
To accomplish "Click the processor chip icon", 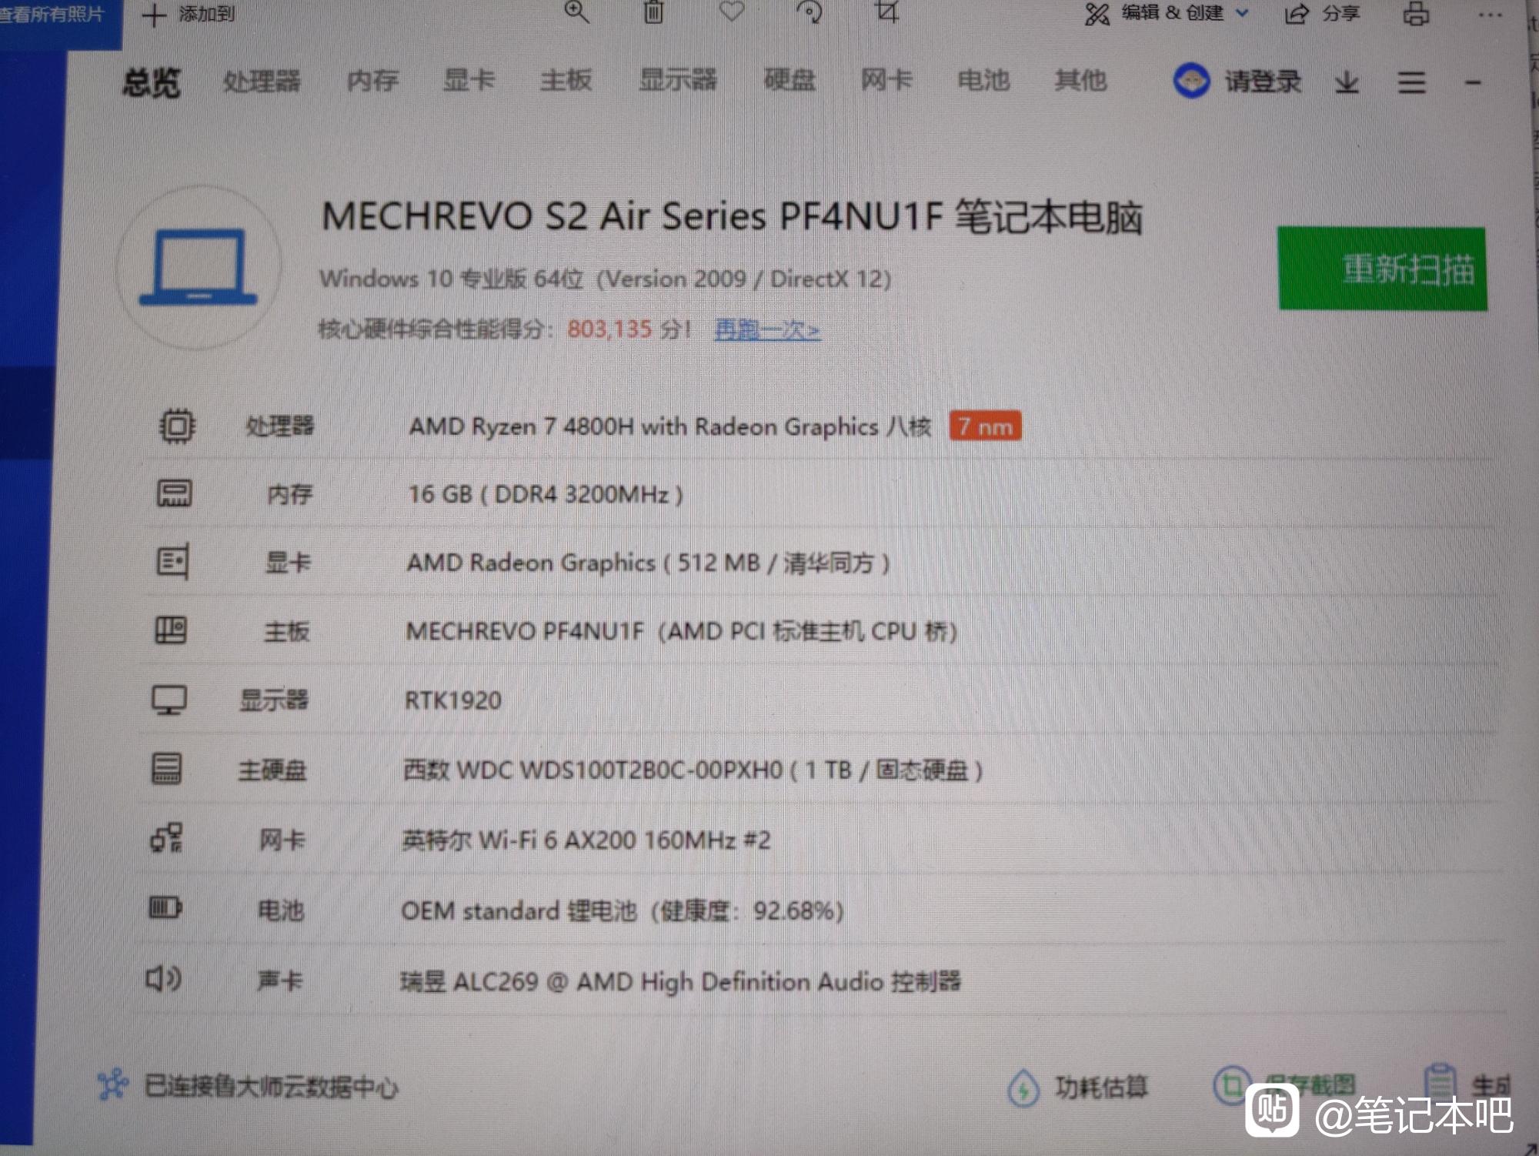I will pos(177,426).
